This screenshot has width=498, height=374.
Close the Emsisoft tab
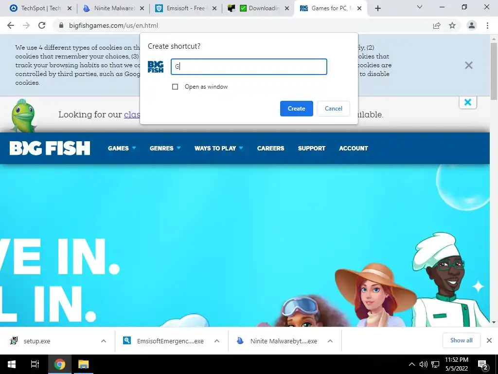coord(214,8)
